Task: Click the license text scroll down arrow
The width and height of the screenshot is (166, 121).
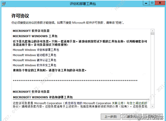Action: click(x=153, y=106)
